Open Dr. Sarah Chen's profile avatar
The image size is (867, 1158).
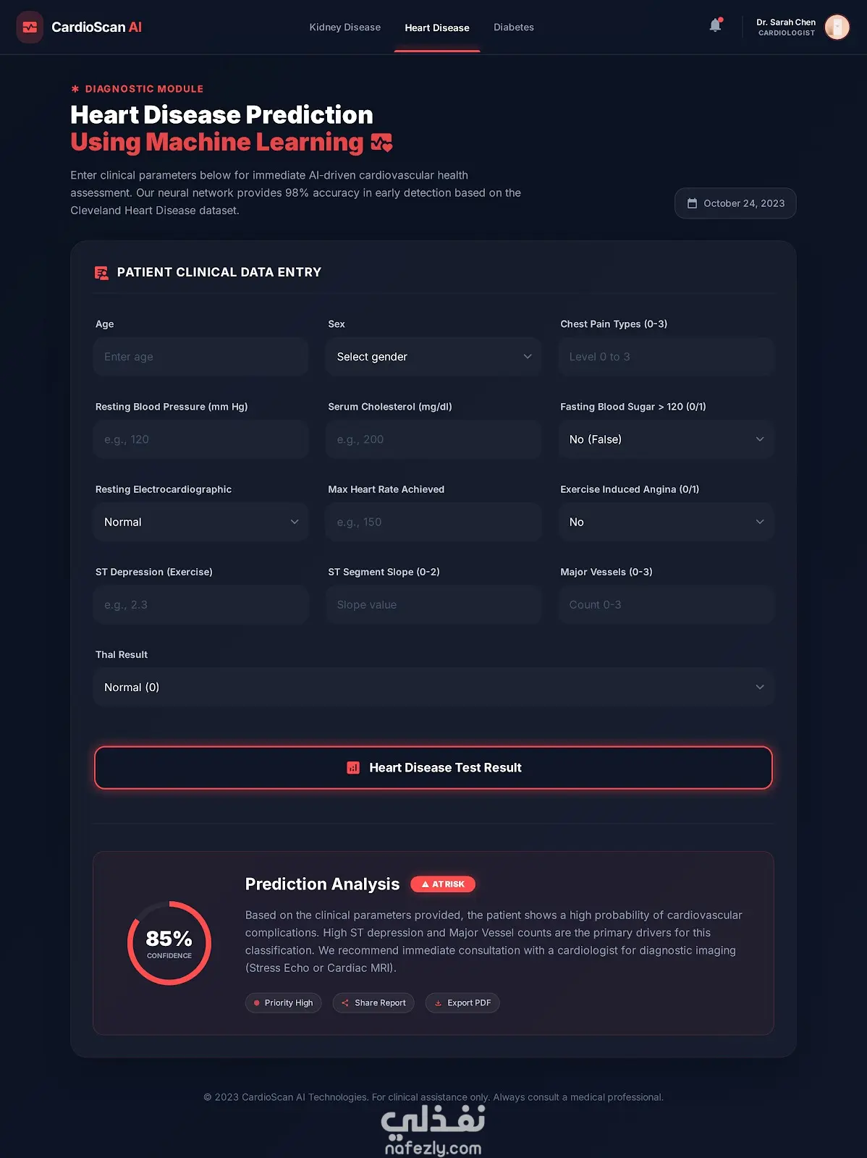837,28
